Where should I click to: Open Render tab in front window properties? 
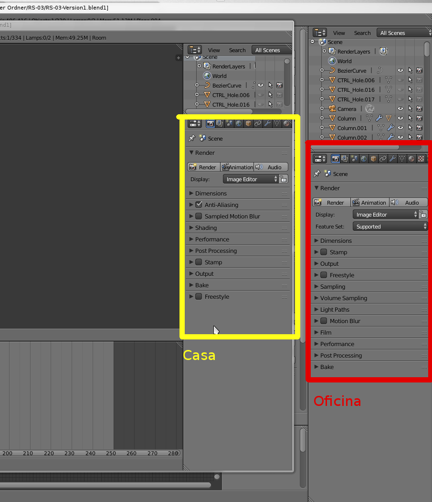pyautogui.click(x=210, y=123)
